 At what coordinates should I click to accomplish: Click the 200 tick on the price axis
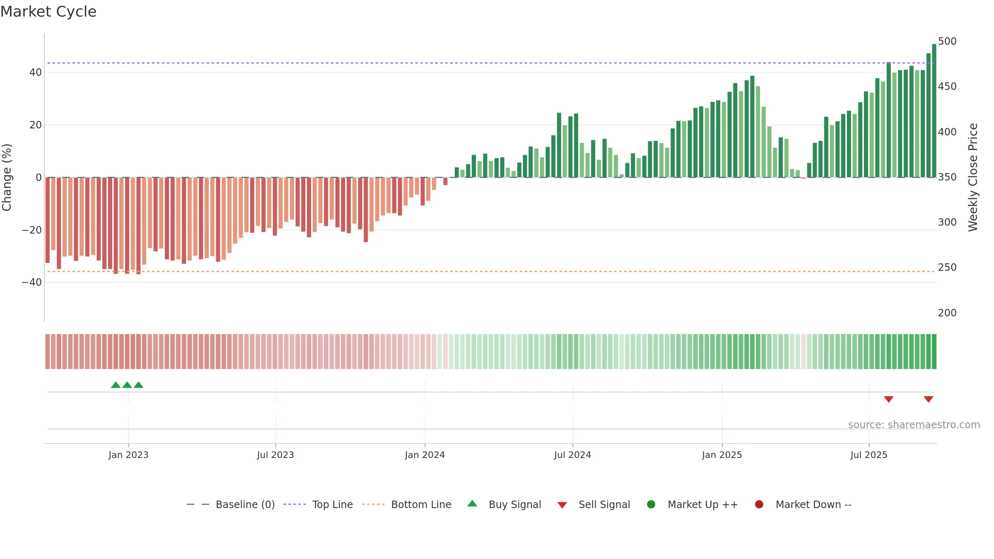click(x=947, y=313)
